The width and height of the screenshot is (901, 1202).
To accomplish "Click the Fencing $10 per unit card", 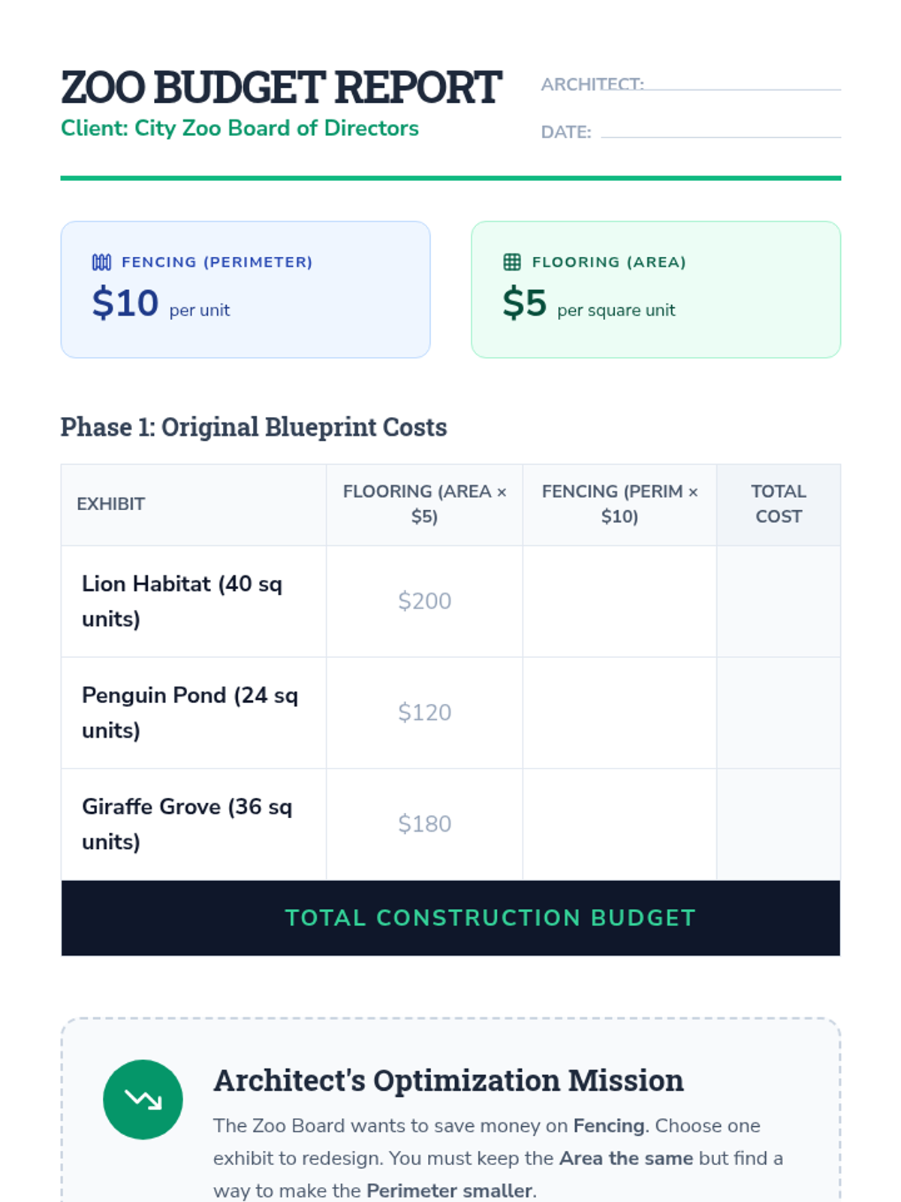I will click(x=246, y=289).
